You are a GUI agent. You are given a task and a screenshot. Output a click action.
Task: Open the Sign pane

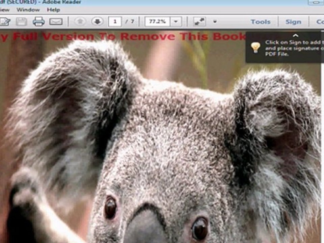[293, 22]
